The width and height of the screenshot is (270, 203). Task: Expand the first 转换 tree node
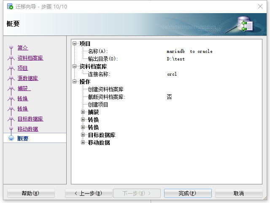coord(83,119)
